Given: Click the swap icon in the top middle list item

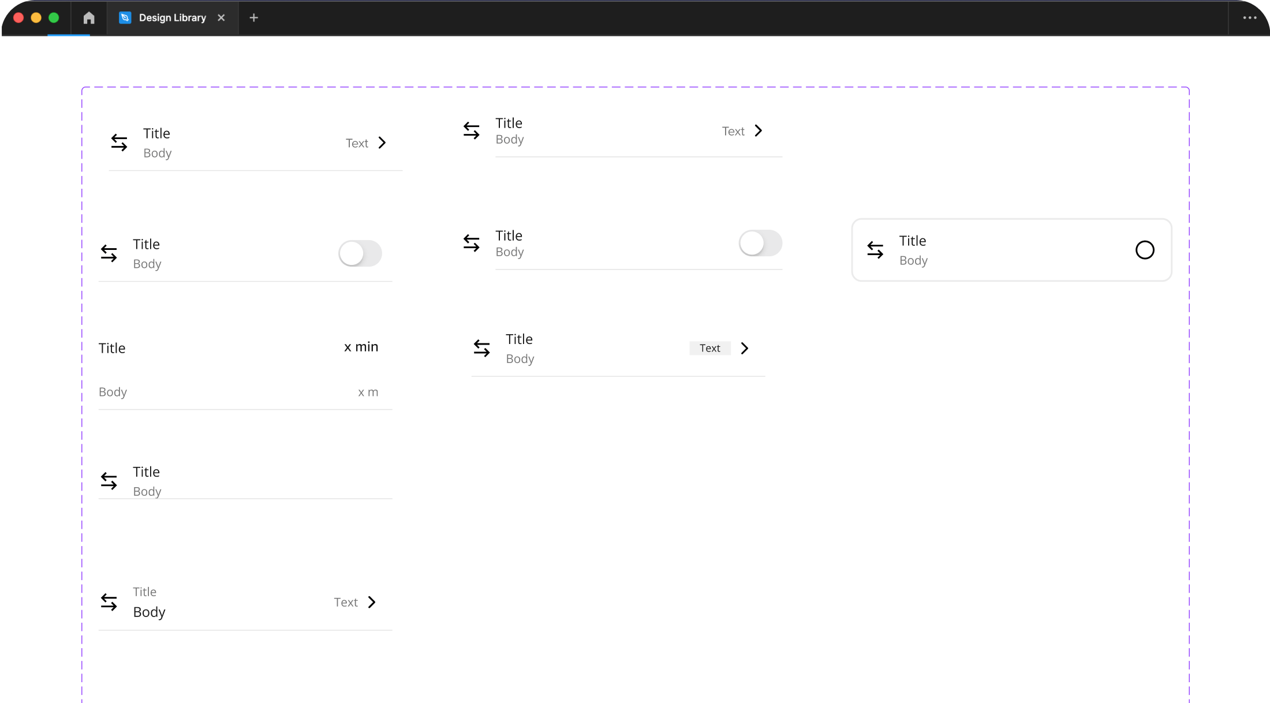Looking at the screenshot, I should tap(471, 131).
